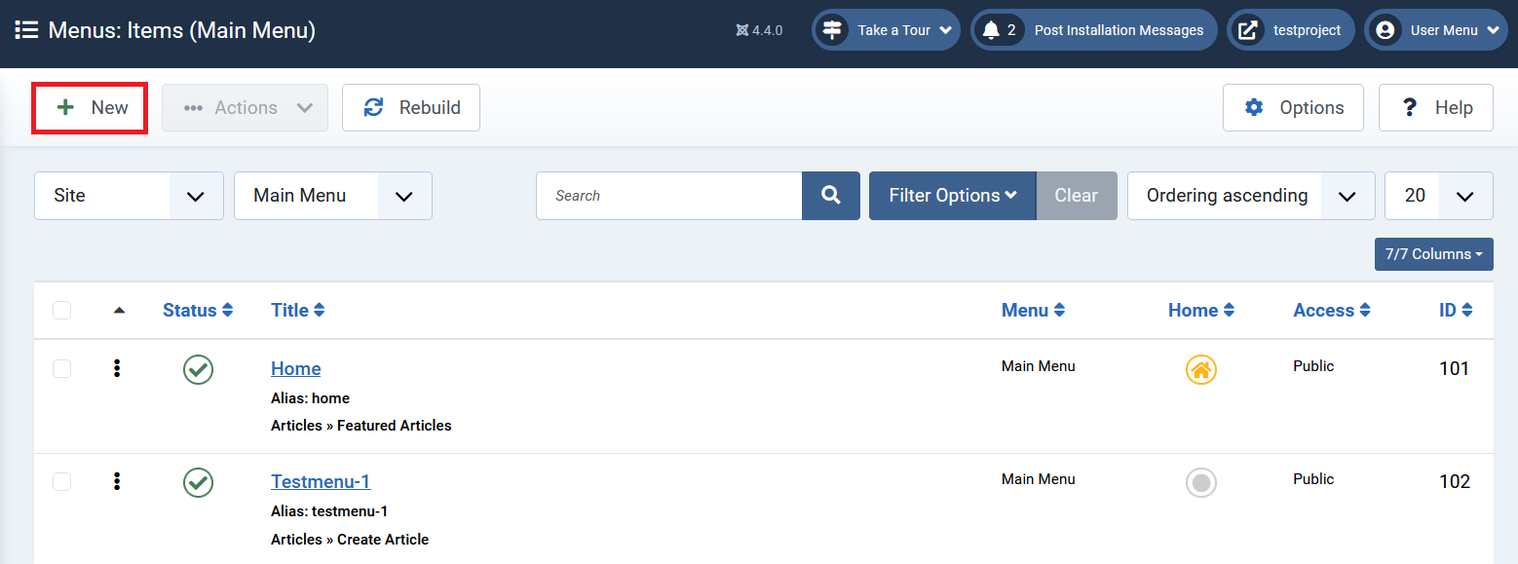The height and width of the screenshot is (564, 1518).
Task: Expand the User Menu dropdown
Action: [x=1437, y=30]
